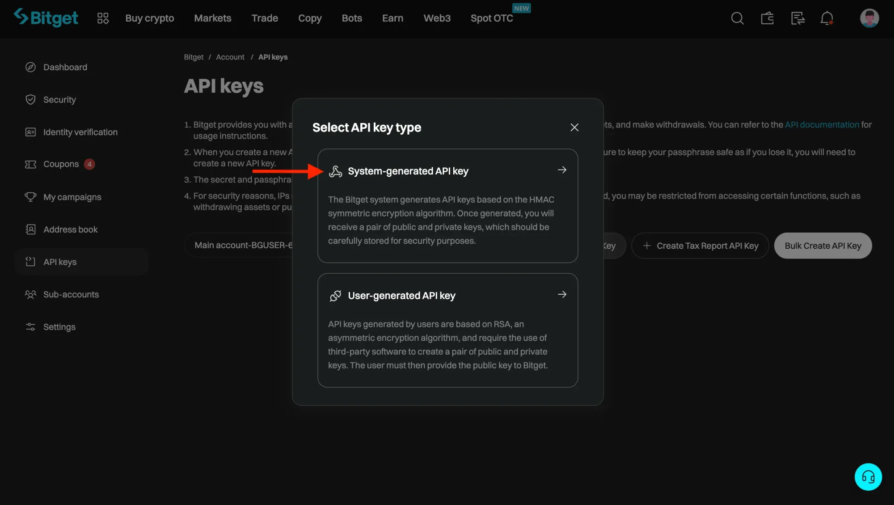
Task: Click the Dashboard compass icon
Action: [x=30, y=67]
